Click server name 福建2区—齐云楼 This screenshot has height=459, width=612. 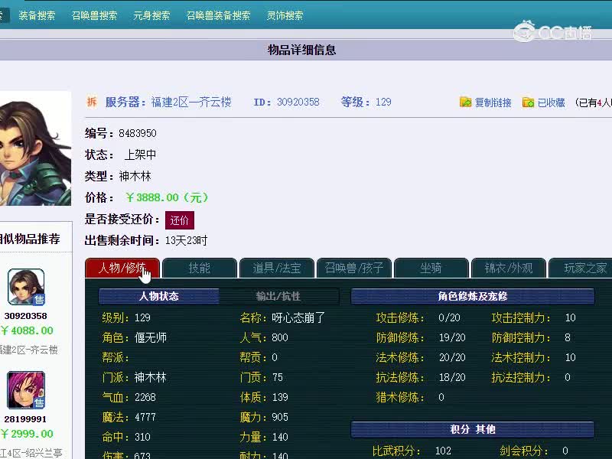tap(191, 103)
